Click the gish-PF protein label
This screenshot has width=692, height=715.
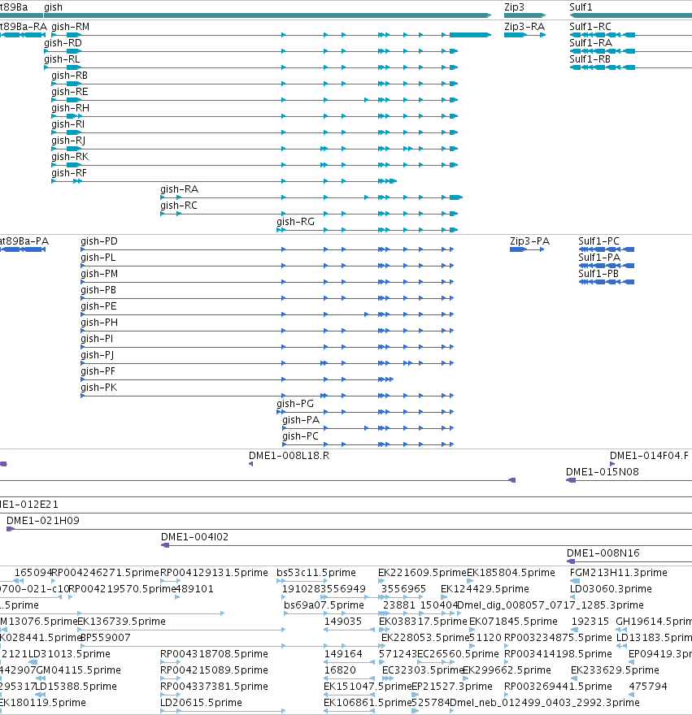point(98,371)
